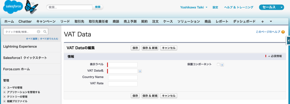
Task: Open the 注文 tab
Action: point(155,21)
